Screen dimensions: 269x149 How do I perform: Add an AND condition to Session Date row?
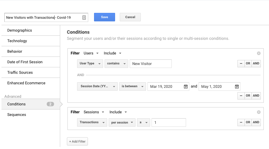(256, 96)
